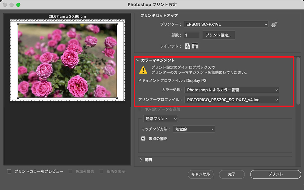Click the キャンセル button
304x190 pixels.
pyautogui.click(x=201, y=174)
